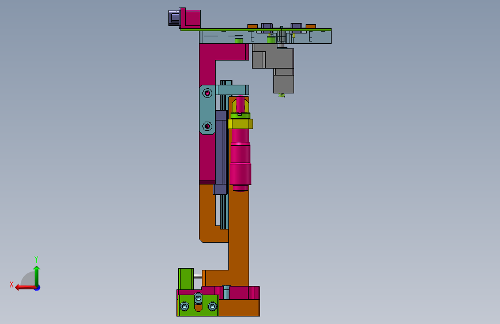Select the right orange block on the top plate
Image resolution: width=500 pixels, height=324 pixels.
[x=311, y=26]
